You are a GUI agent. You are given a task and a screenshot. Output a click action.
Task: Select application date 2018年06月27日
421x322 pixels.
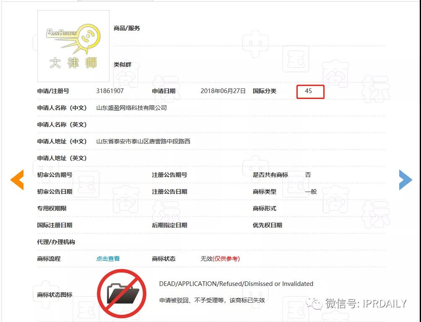pyautogui.click(x=223, y=91)
